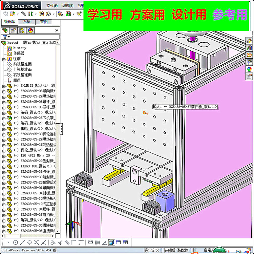Expand the PHLN125 component node
Viewport: 254px width, 254px height.
4,86
